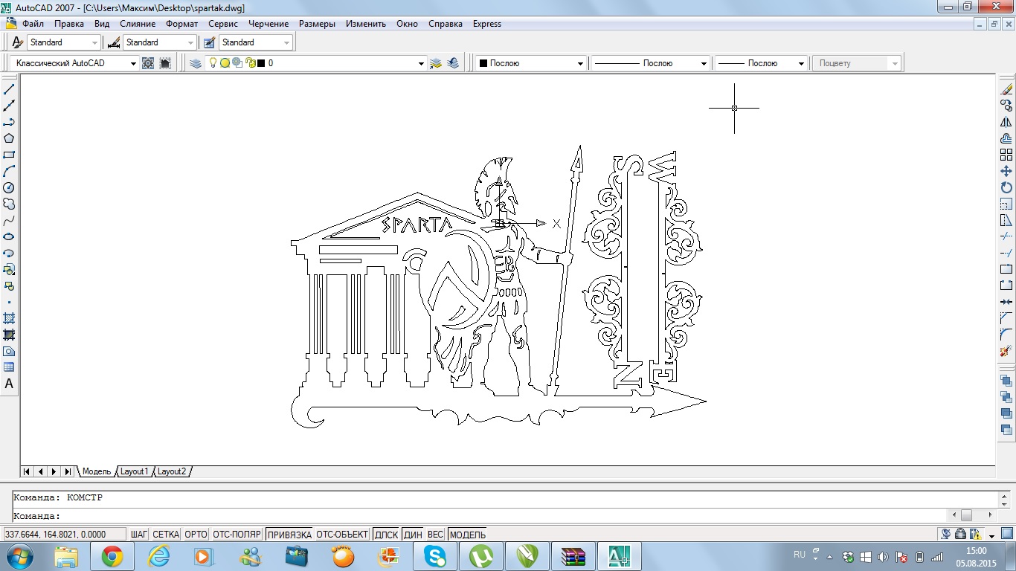Open the Черчение menu
Screen dimensions: 1016x571
pyautogui.click(x=269, y=24)
